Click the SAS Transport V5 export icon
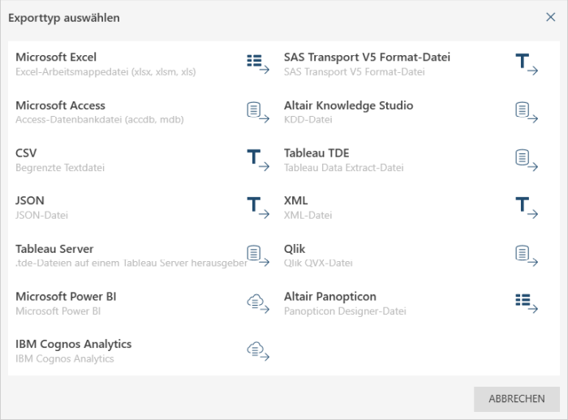This screenshot has width=568, height=420. (526, 64)
